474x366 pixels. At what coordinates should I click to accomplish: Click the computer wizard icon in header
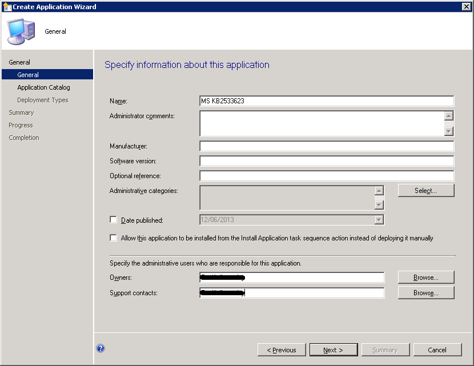pyautogui.click(x=20, y=31)
